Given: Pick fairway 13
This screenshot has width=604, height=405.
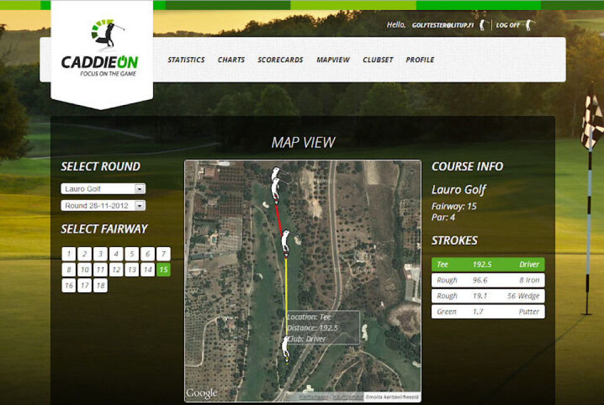Looking at the screenshot, I should coord(131,270).
